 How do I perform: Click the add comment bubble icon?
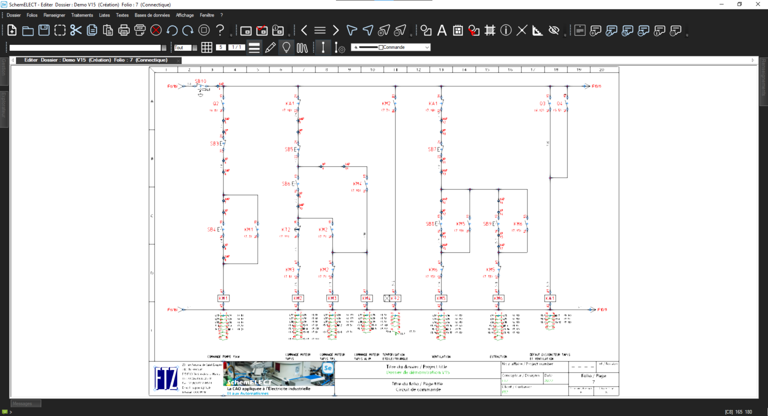(595, 30)
